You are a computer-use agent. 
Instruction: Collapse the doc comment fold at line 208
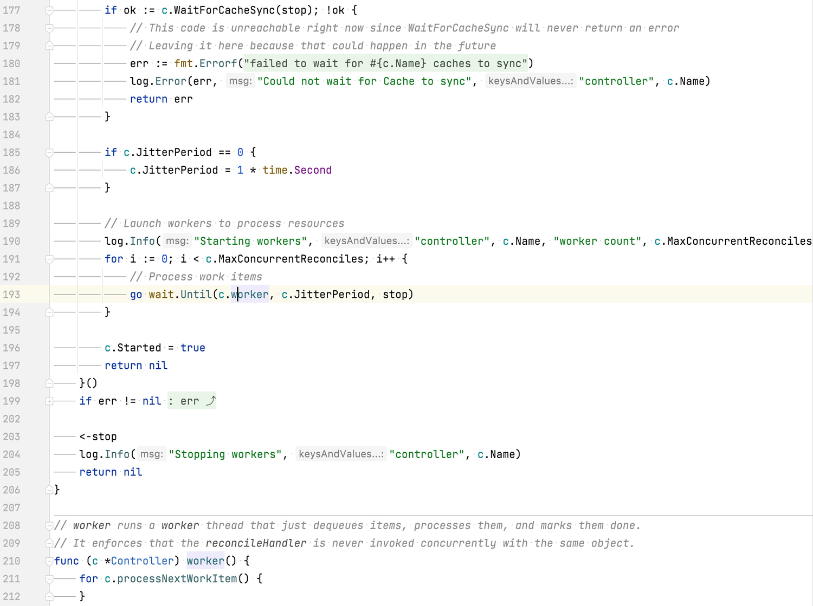[49, 525]
